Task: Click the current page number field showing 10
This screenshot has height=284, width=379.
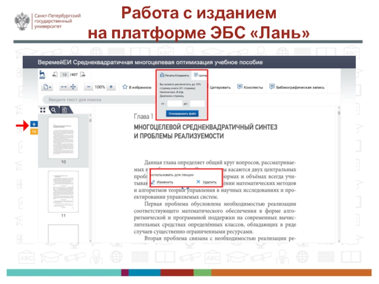Action: (x=64, y=75)
